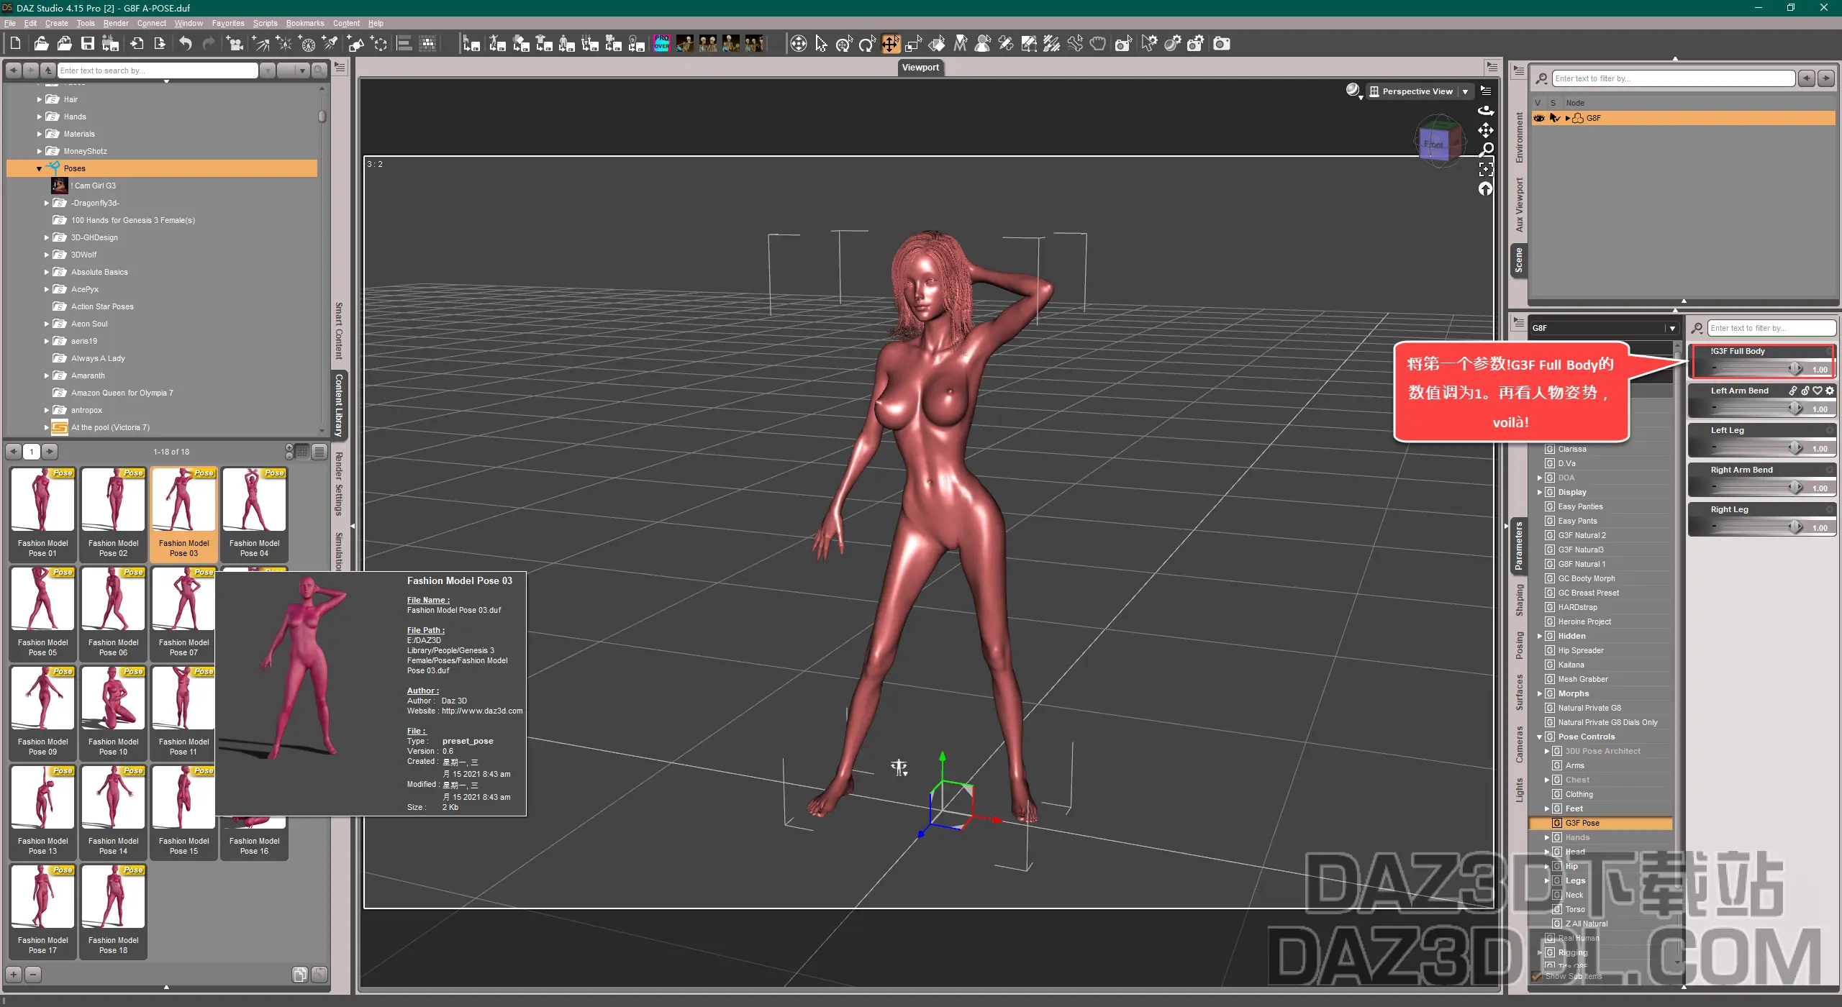
Task: Open the Render menu
Action: click(x=116, y=23)
